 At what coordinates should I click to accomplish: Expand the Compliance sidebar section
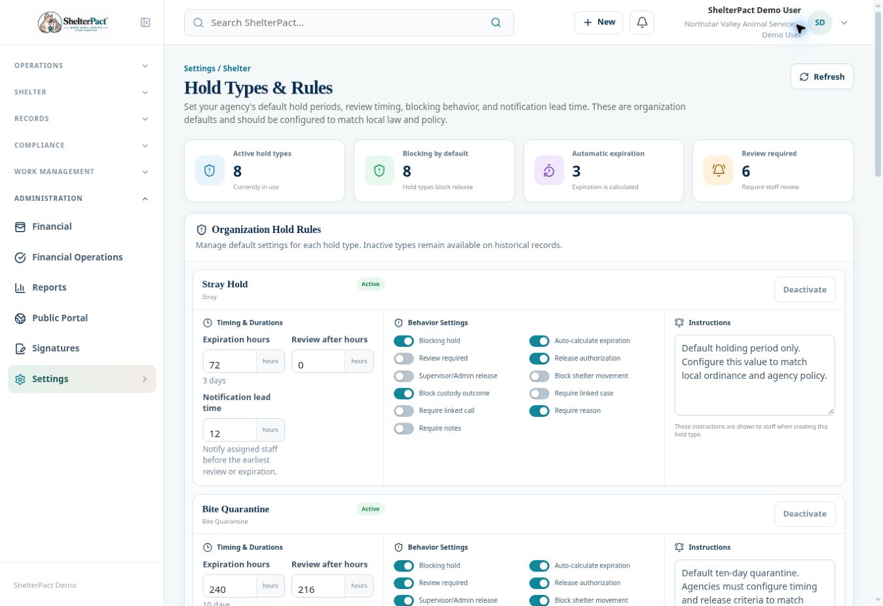tap(82, 145)
